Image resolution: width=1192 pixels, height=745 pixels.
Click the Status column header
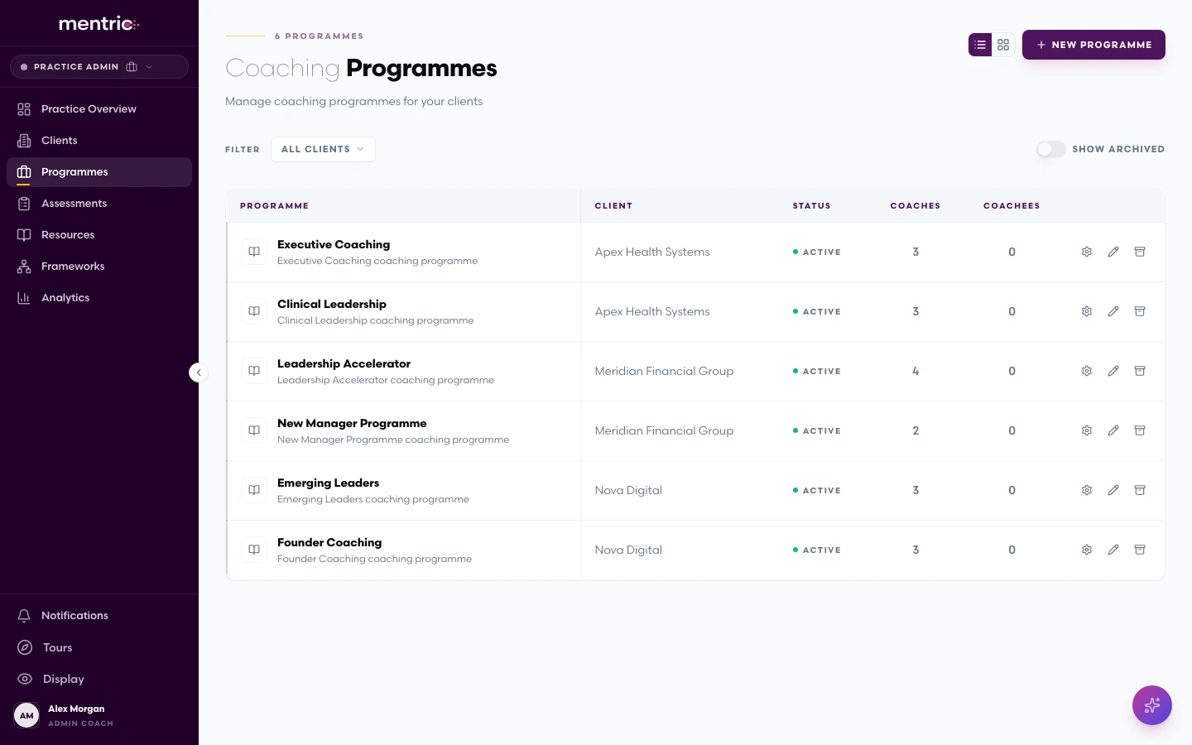(811, 206)
